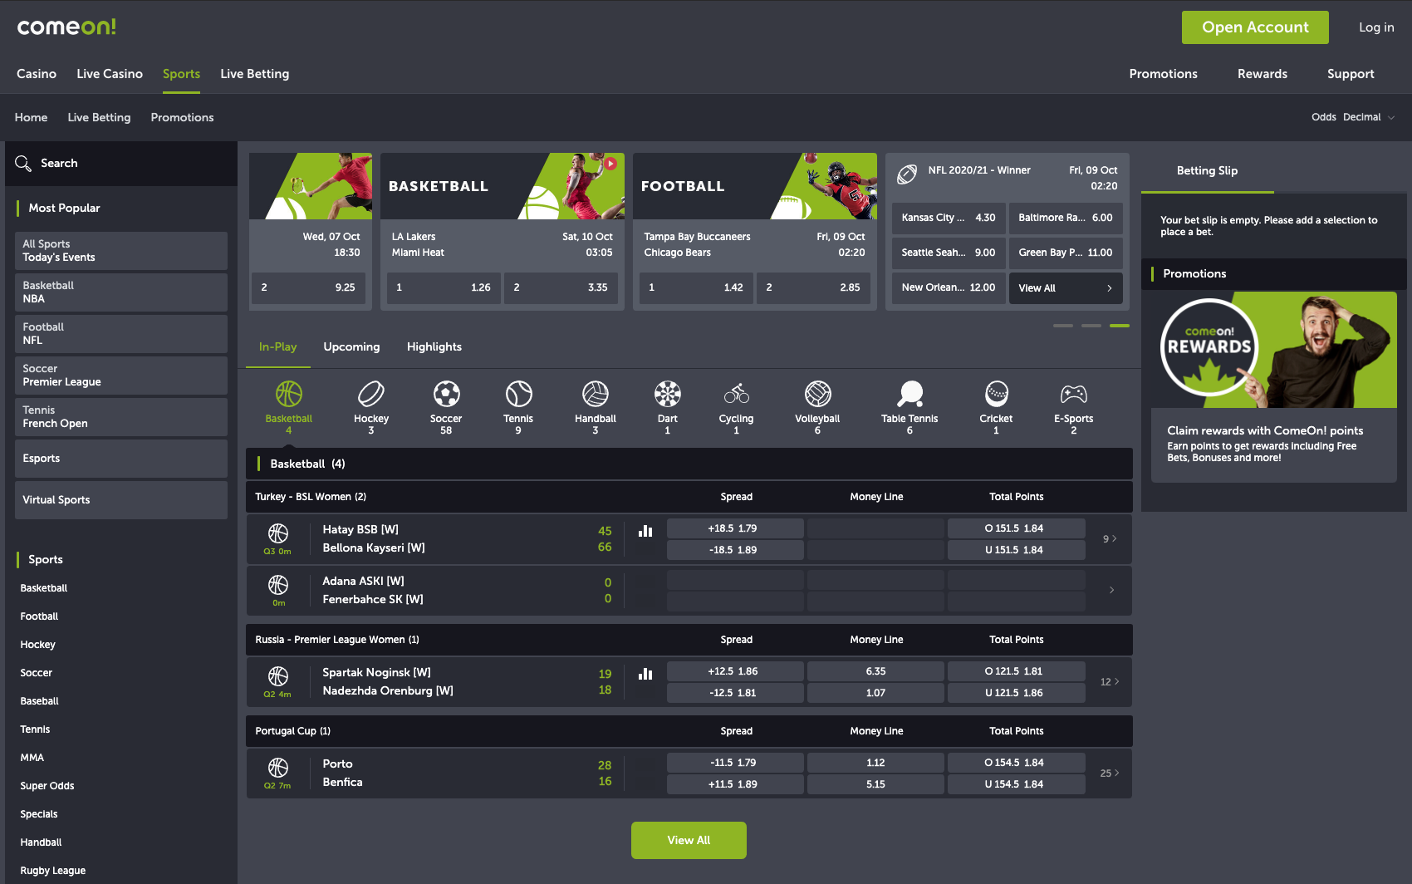This screenshot has width=1412, height=884.
Task: Open stats chart for Hatay BSB match
Action: tap(645, 531)
